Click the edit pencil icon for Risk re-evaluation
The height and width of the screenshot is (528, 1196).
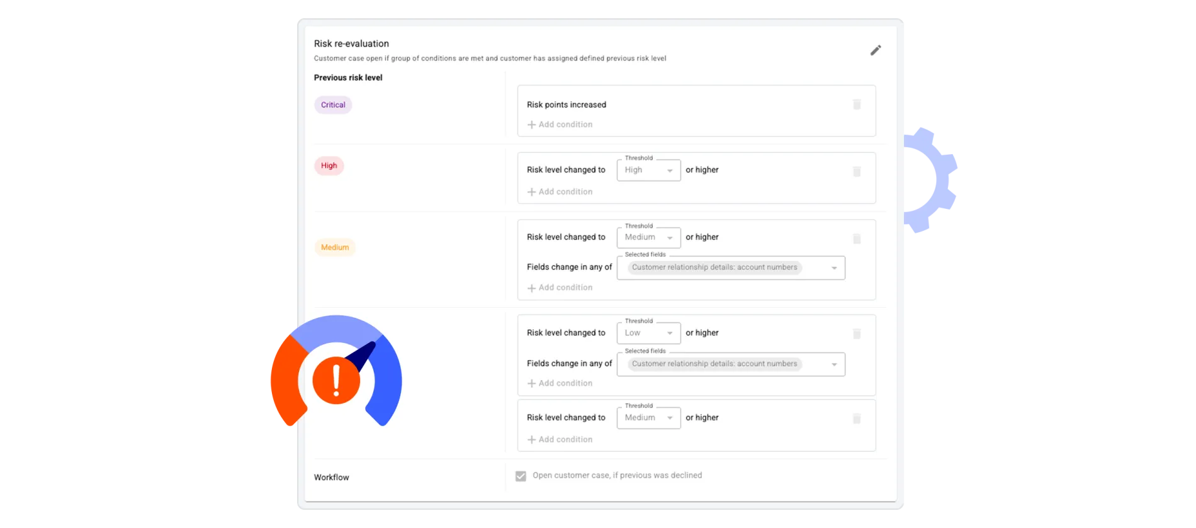(x=876, y=50)
